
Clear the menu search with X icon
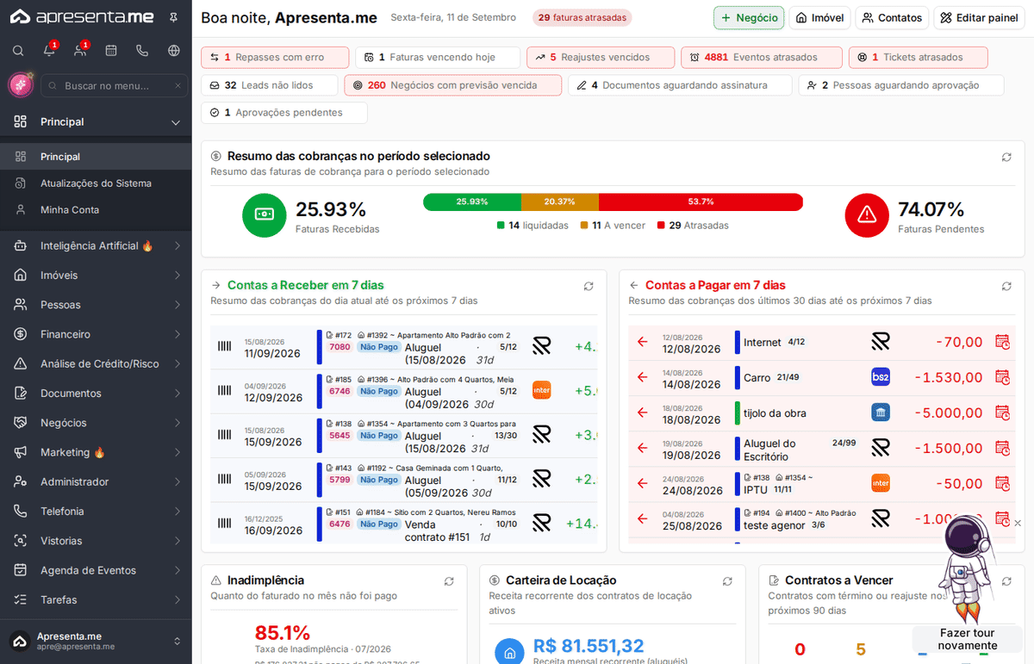click(x=178, y=86)
